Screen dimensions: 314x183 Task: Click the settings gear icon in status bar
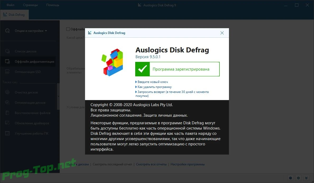tap(298, 178)
